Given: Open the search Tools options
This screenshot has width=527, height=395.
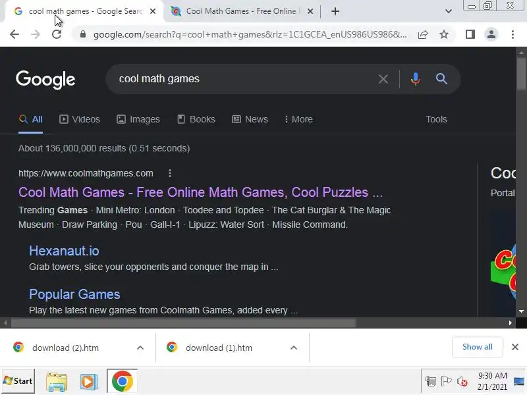Looking at the screenshot, I should coord(436,120).
